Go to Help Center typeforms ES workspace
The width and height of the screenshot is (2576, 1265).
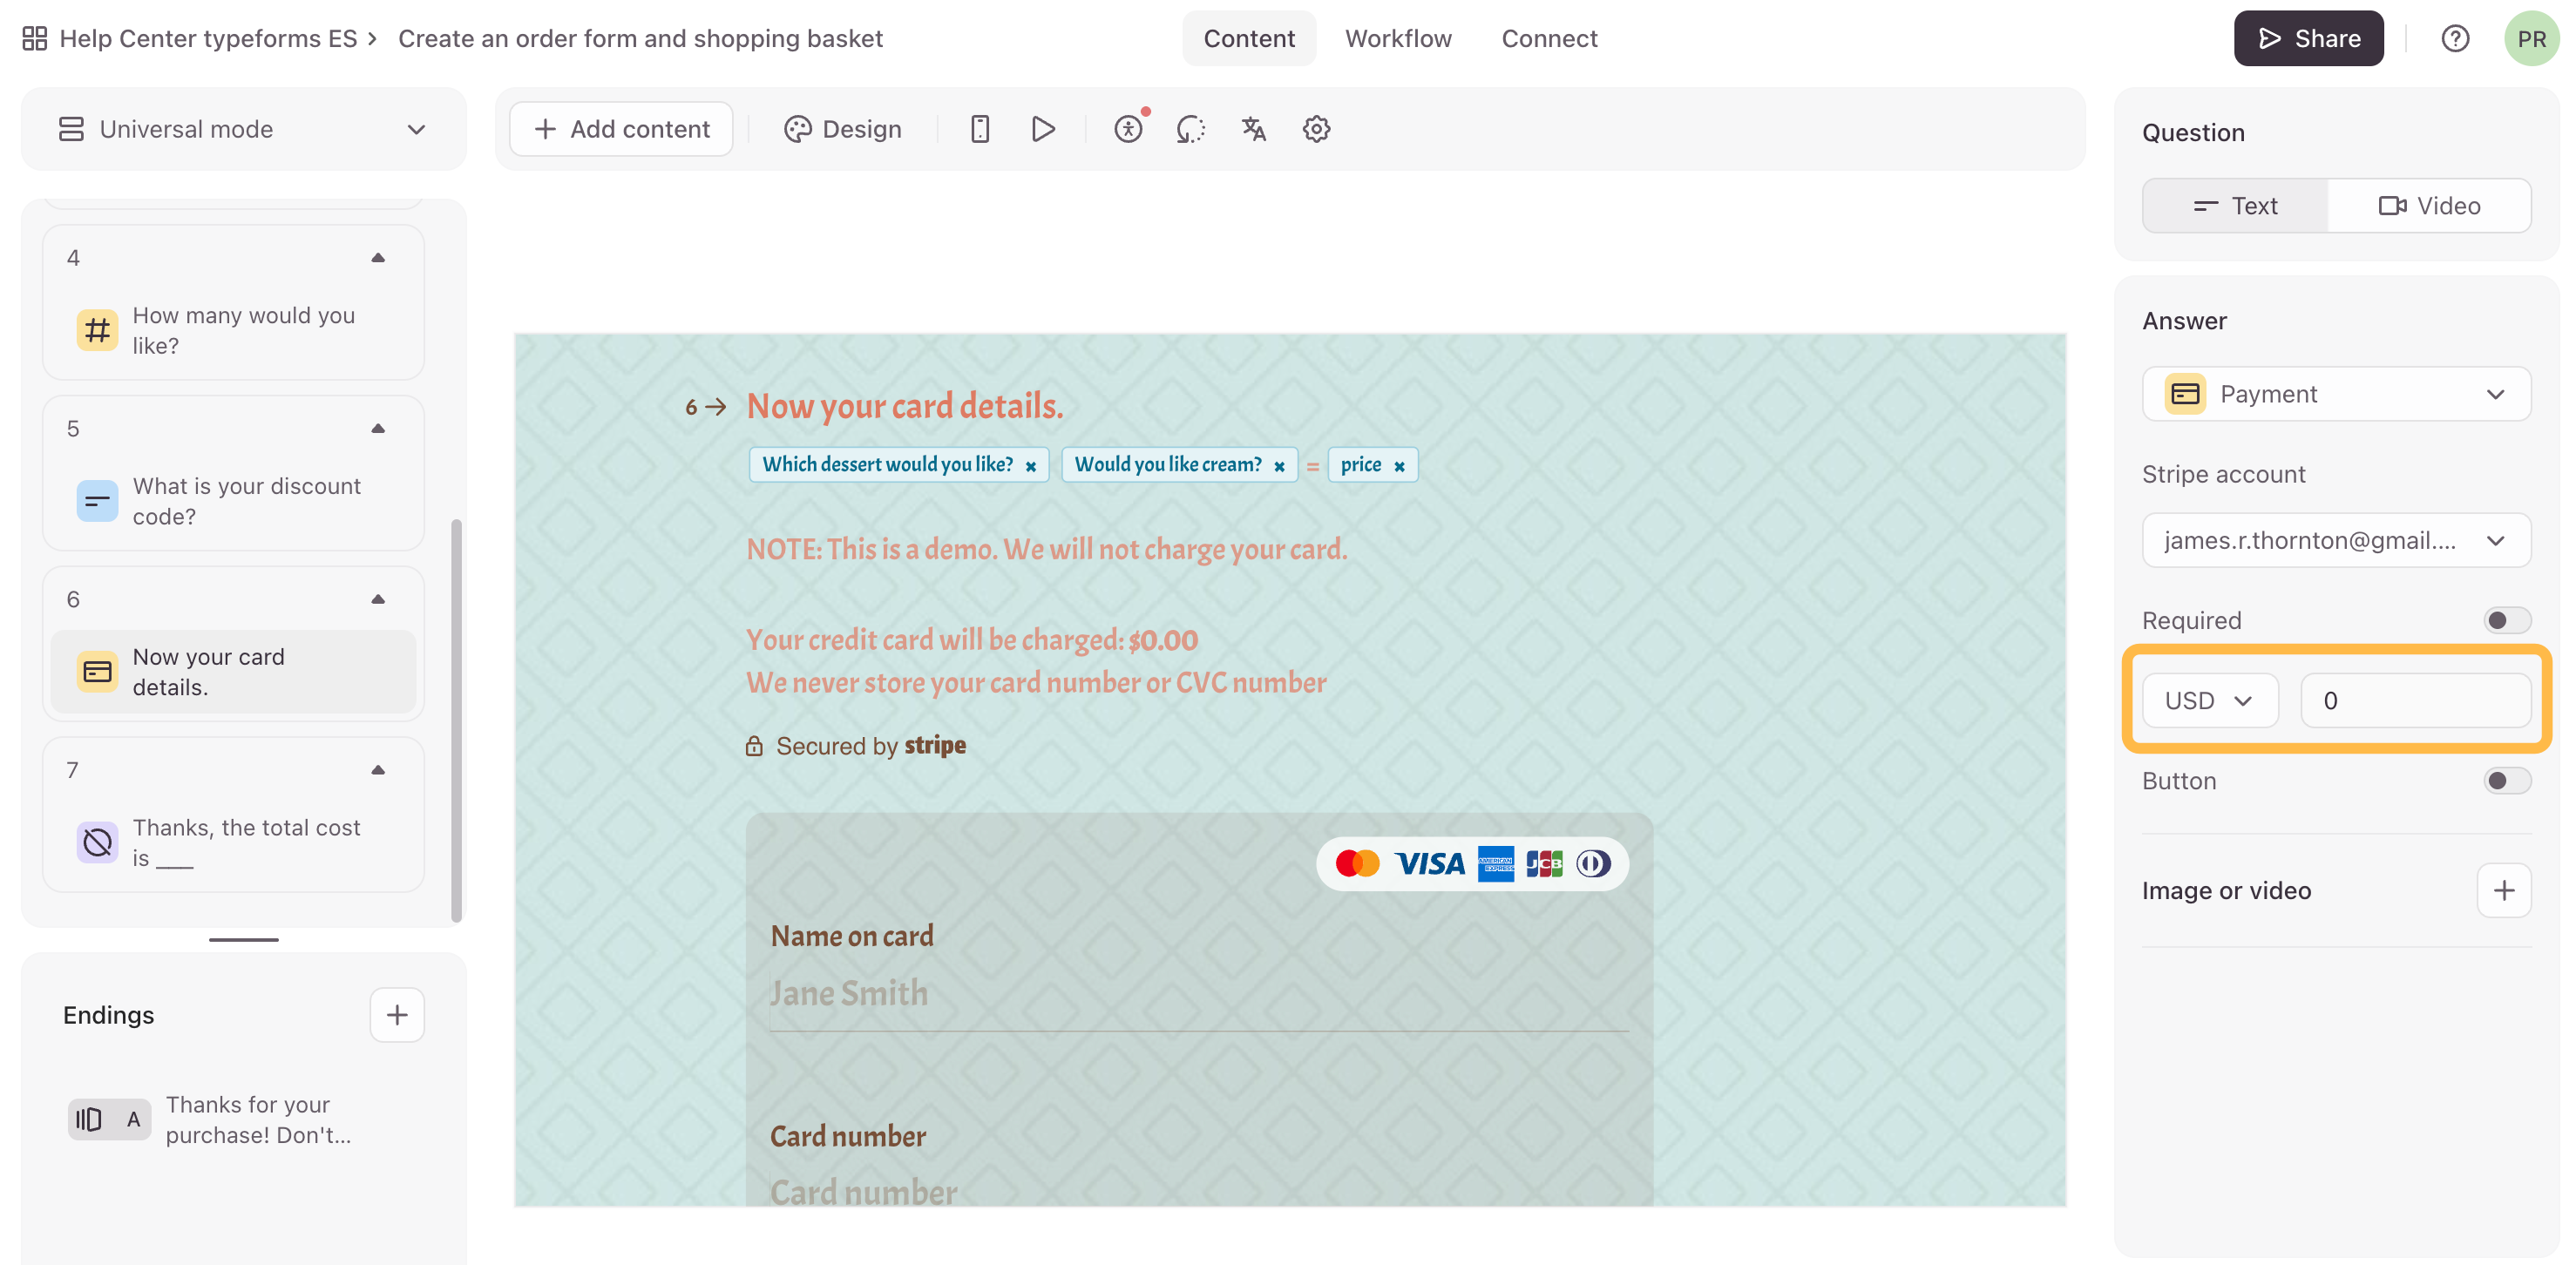(x=208, y=38)
